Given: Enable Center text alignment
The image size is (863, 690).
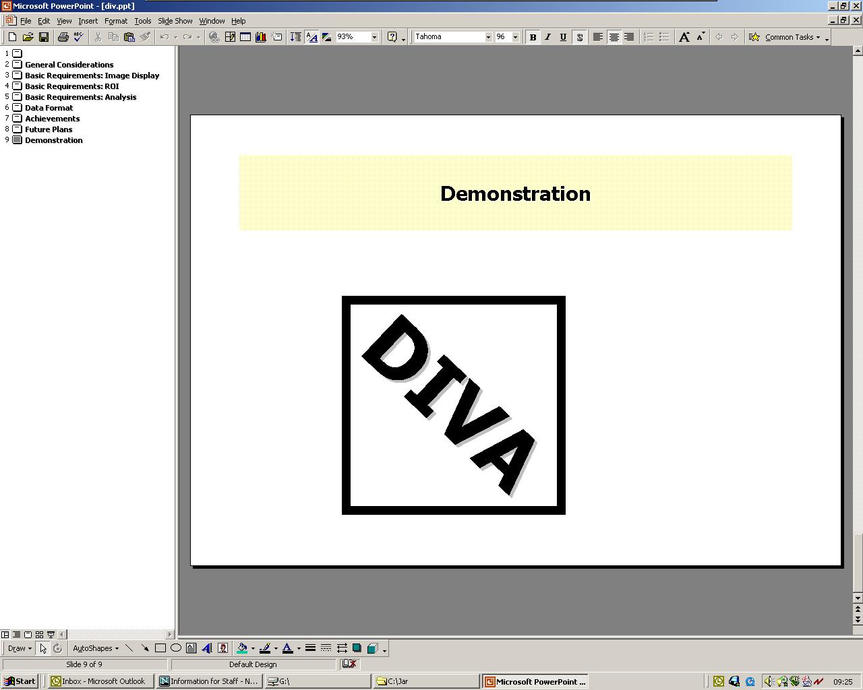Looking at the screenshot, I should pyautogui.click(x=614, y=37).
